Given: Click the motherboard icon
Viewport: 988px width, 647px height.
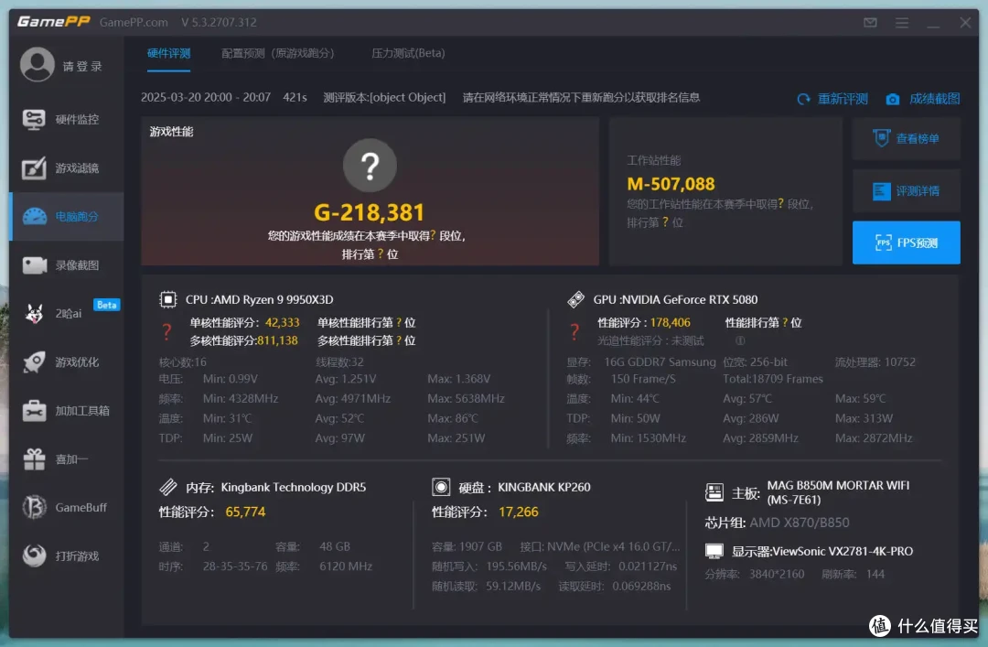Looking at the screenshot, I should coord(714,492).
